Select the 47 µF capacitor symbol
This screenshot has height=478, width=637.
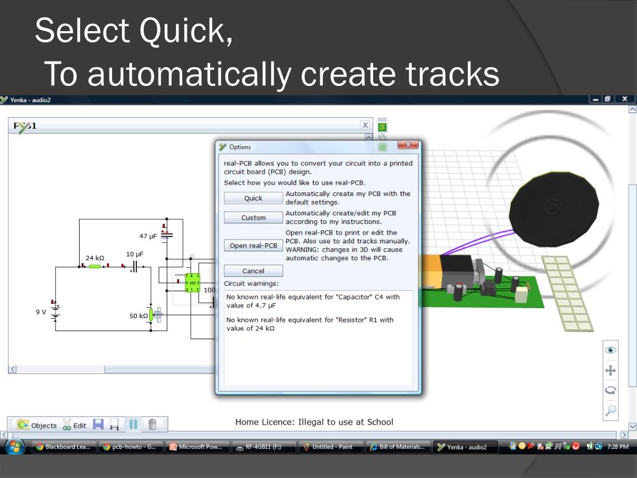[167, 235]
